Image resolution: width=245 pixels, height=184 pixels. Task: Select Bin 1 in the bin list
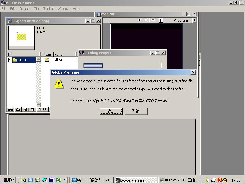point(24,60)
